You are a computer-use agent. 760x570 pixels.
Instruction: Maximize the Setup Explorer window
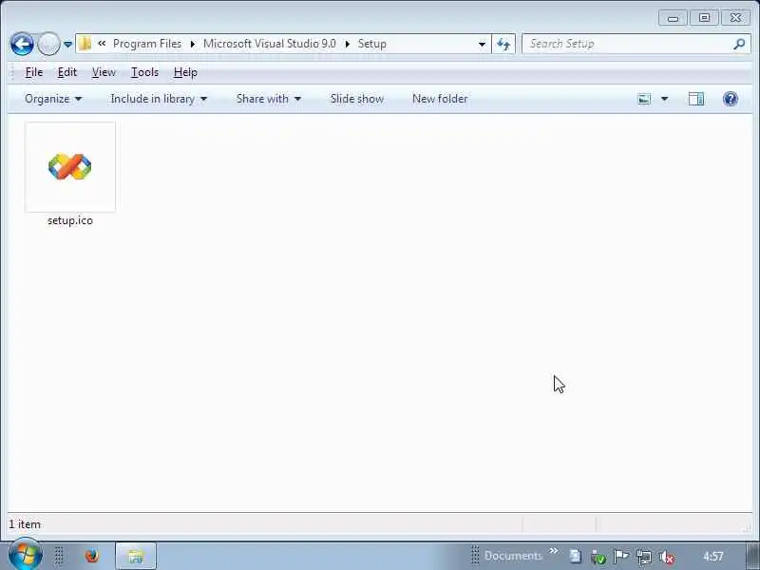(704, 18)
